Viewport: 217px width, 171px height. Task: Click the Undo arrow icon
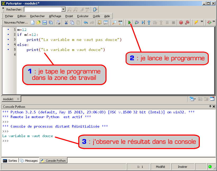(x=86, y=23)
